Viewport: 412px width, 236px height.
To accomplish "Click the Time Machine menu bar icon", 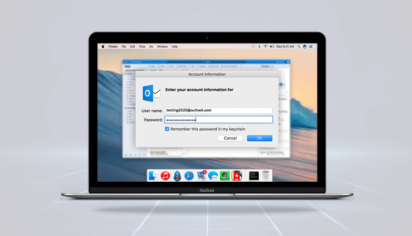I will tap(253, 47).
